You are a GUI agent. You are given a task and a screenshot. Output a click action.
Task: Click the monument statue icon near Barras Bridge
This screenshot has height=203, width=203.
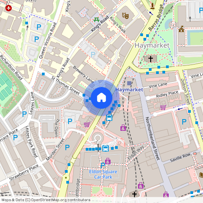(152, 6)
